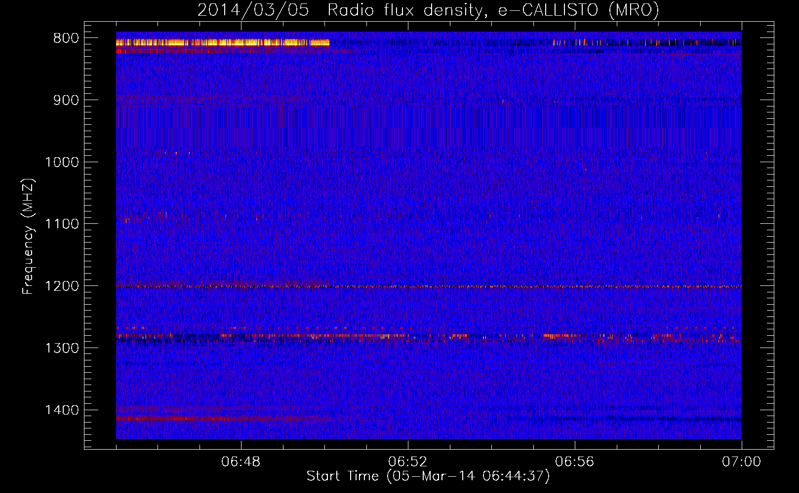Select the 1300 frequency tick label
Viewport: 799px width, 493px height.
[62, 348]
